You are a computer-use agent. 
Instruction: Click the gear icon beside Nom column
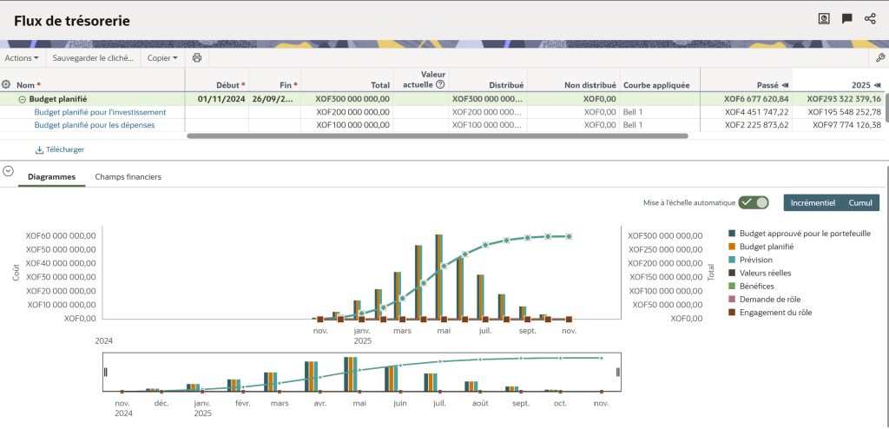(7, 85)
